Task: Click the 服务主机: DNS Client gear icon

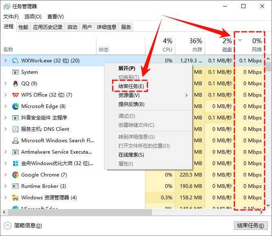Action: [16, 129]
